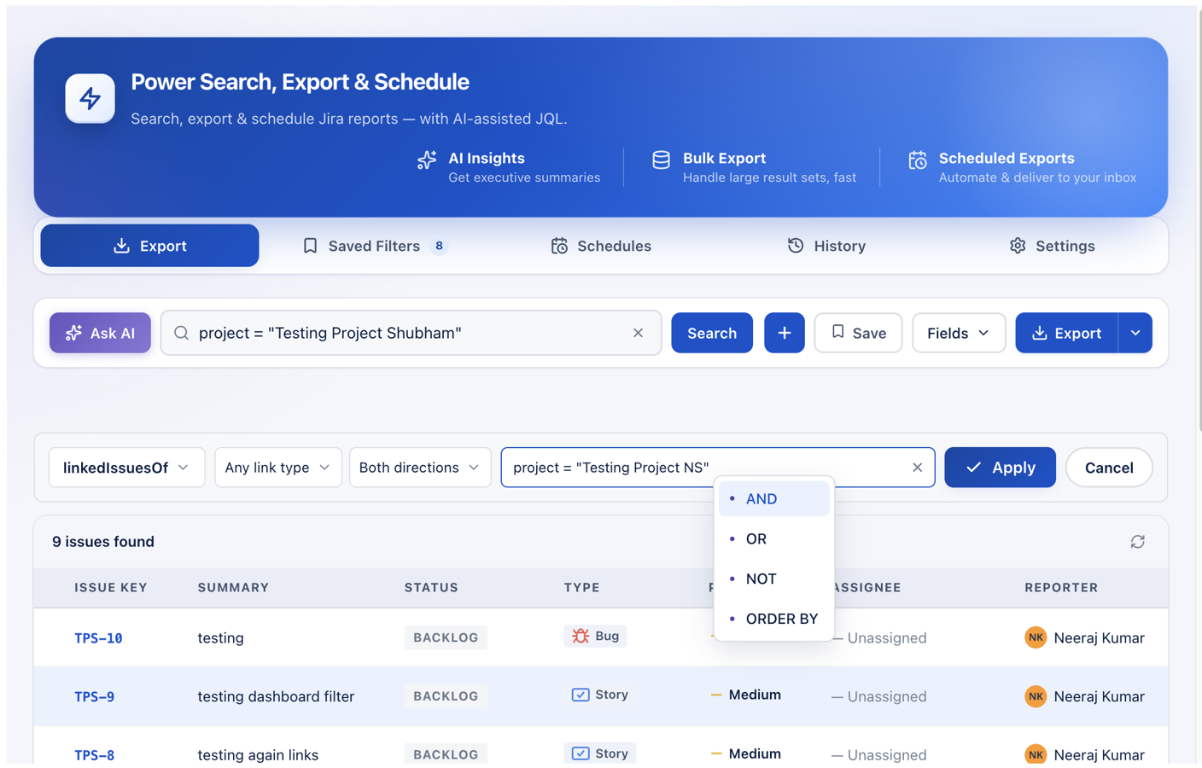Click the medium priority icon on TPS-9
This screenshot has height=768, width=1202.
[x=715, y=695]
